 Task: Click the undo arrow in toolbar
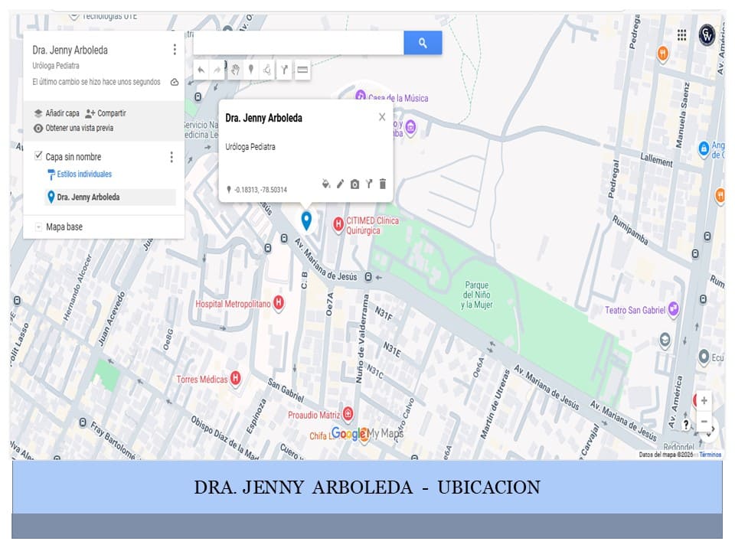tap(201, 70)
